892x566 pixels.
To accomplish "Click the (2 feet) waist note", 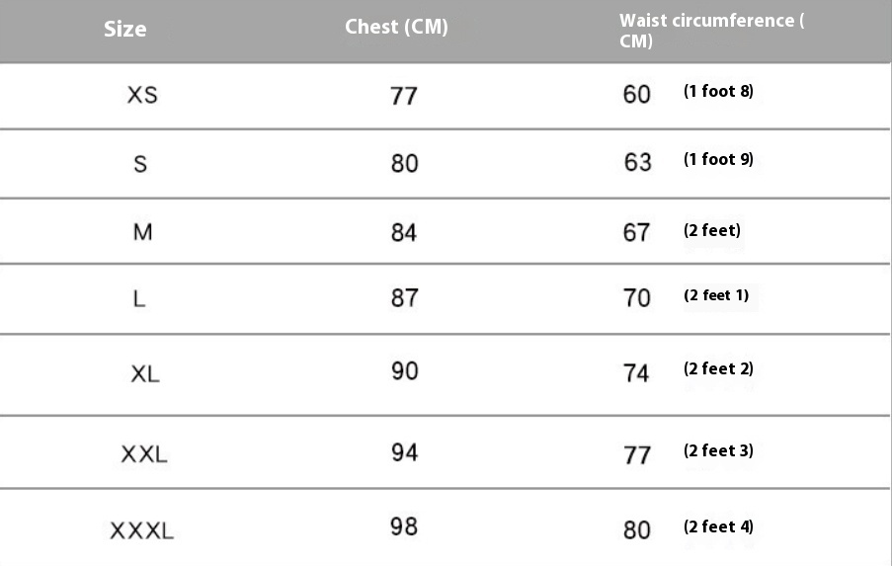I will 712,230.
